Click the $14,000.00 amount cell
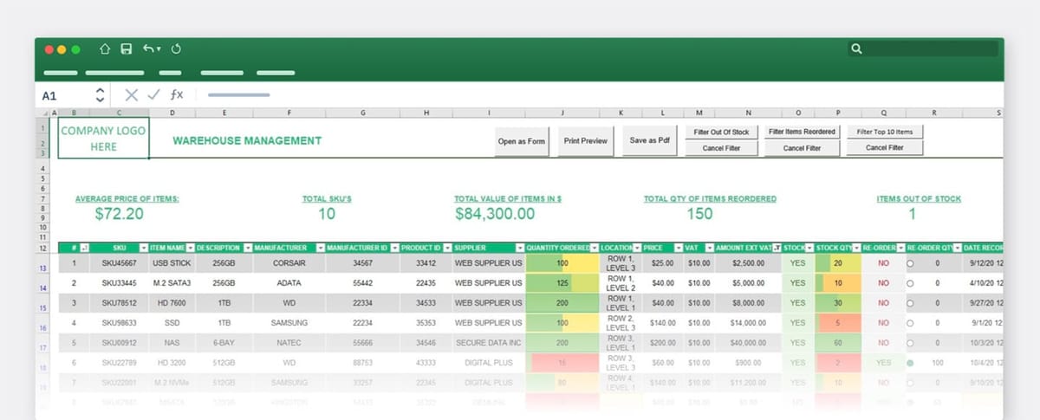The image size is (1040, 420). coord(748,322)
